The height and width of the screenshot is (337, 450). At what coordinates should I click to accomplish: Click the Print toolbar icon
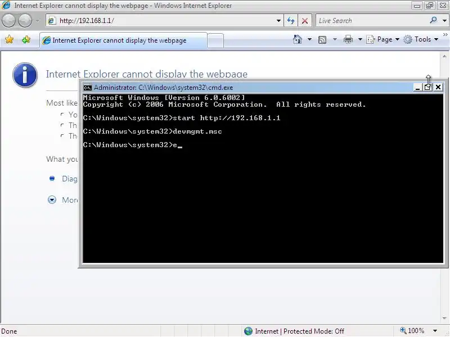(x=348, y=39)
